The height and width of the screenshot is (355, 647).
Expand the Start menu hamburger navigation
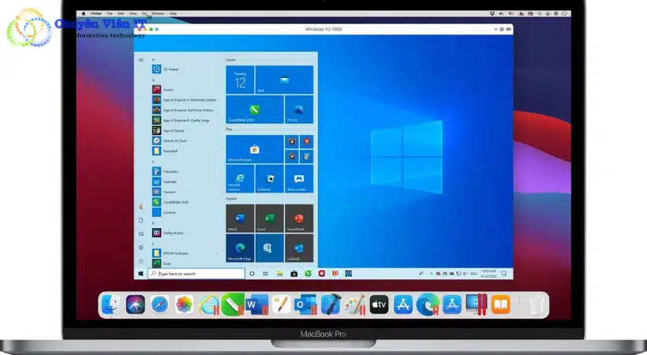[x=141, y=59]
